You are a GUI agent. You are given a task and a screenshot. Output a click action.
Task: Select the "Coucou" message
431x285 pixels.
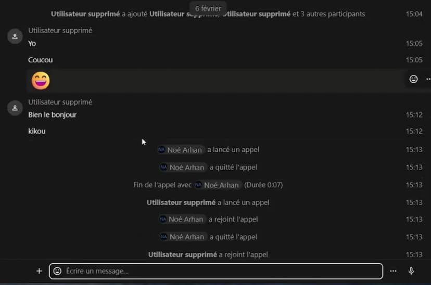click(x=41, y=60)
